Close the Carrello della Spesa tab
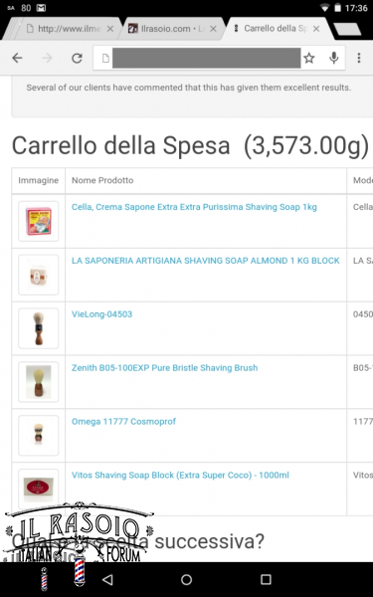Image resolution: width=373 pixels, height=597 pixels. [x=316, y=29]
